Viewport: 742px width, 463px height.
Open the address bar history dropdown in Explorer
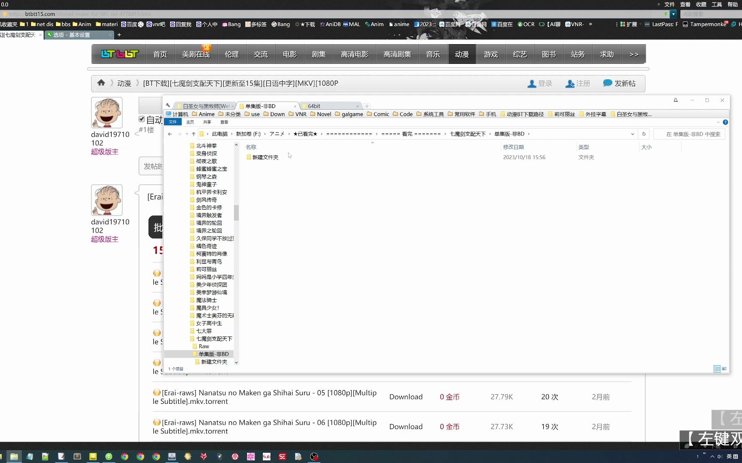point(632,134)
